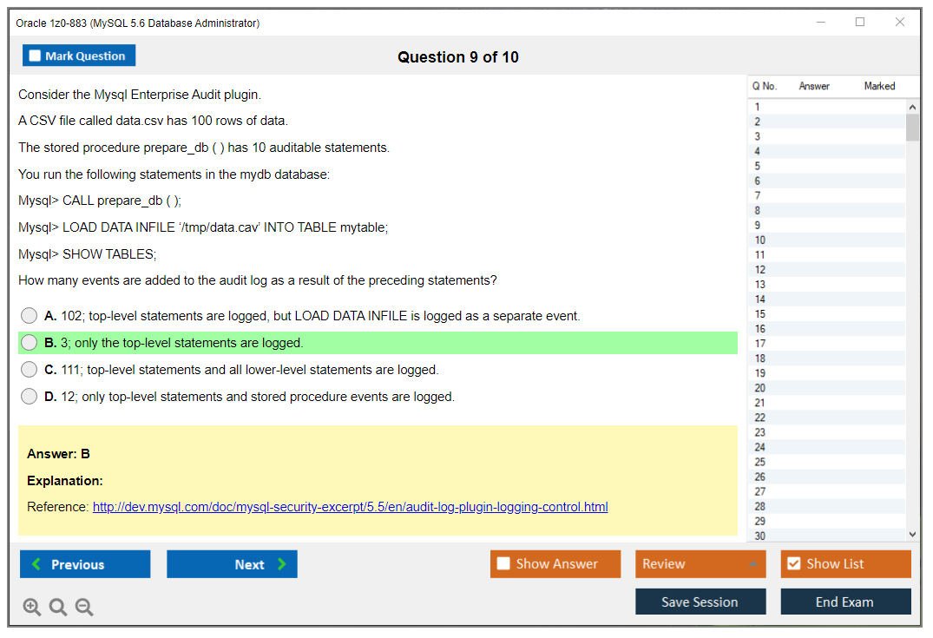Click the scroll-up arrow on question list
Screen dimensions: 933x638
click(912, 106)
